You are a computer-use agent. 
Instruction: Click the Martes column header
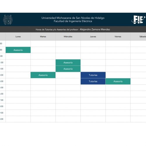[43, 36]
